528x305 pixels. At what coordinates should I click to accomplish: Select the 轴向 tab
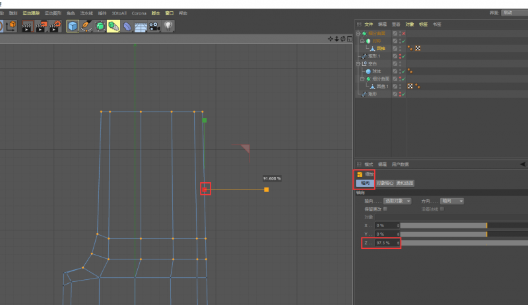pos(365,183)
